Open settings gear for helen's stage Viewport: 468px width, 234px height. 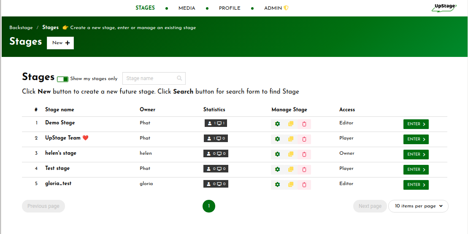pos(278,154)
